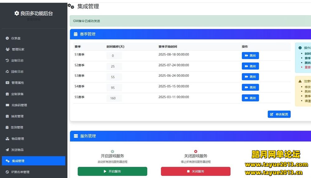Click the ban icon for IP黑名单管理
This screenshot has width=311, height=178.
click(x=7, y=172)
